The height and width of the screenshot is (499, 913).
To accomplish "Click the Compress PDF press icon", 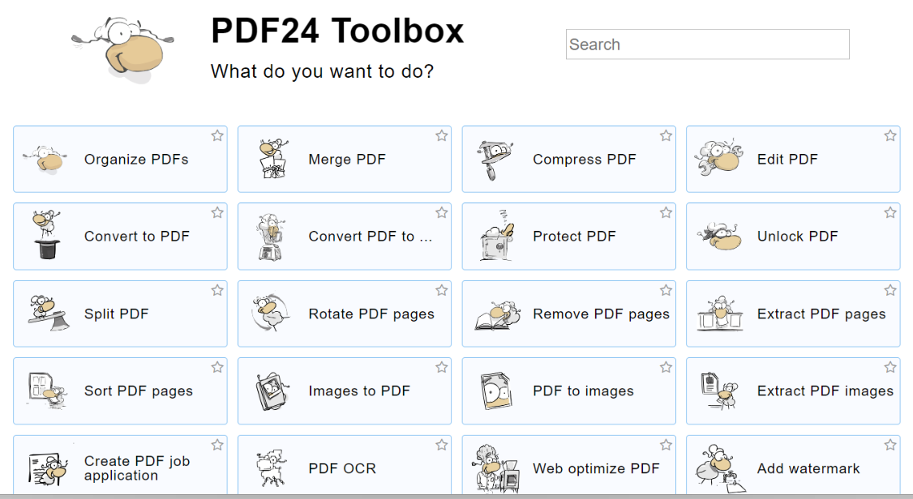I will [495, 160].
